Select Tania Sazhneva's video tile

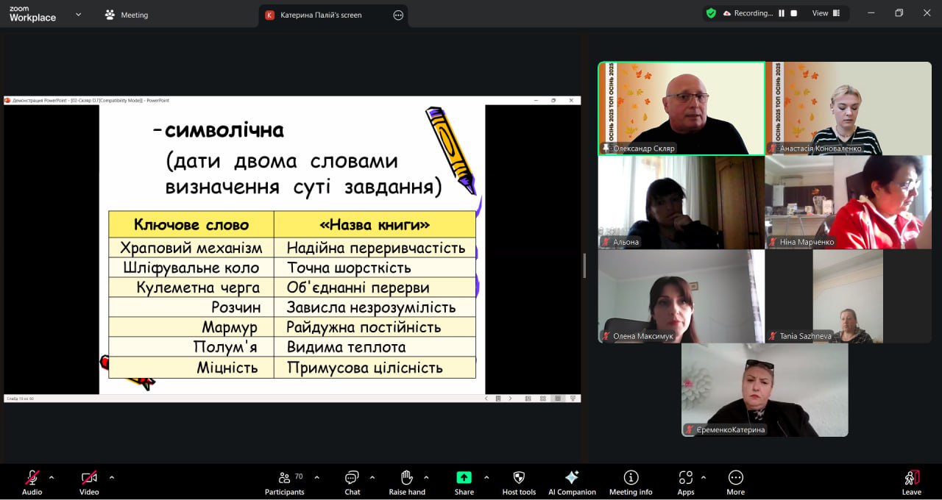(x=849, y=296)
